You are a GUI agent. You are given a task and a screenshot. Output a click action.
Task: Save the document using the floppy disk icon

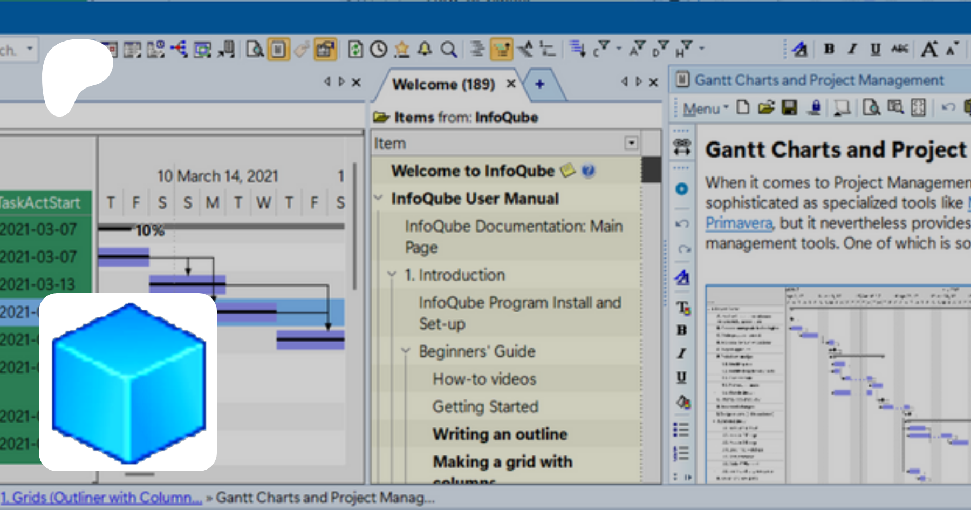click(x=789, y=108)
